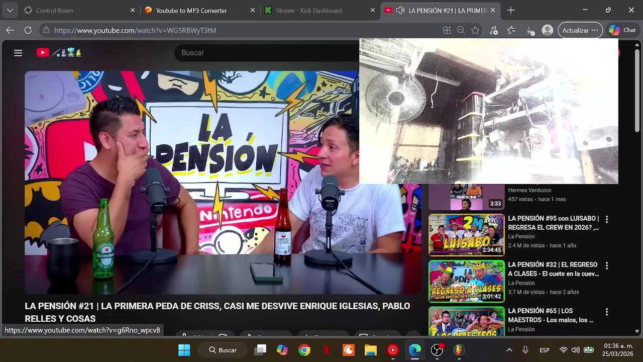Launch Copilot from the taskbar
643x362 pixels.
click(282, 350)
